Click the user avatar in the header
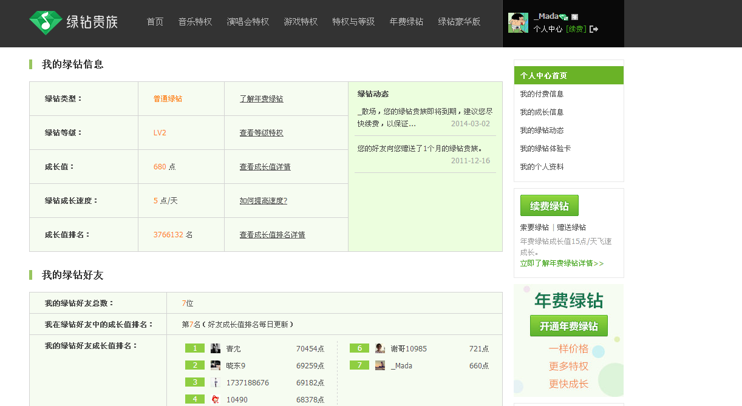 click(518, 22)
